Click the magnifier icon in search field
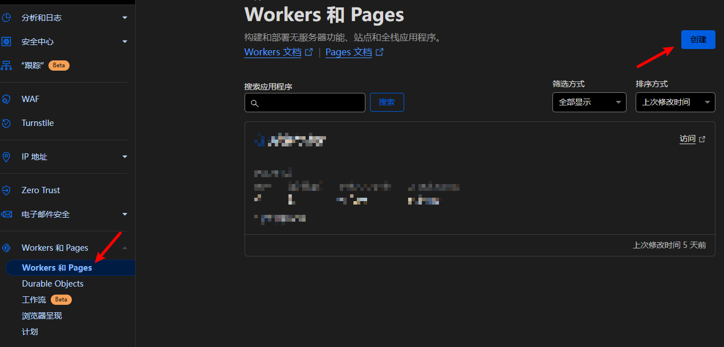The height and width of the screenshot is (347, 724). pyautogui.click(x=255, y=103)
